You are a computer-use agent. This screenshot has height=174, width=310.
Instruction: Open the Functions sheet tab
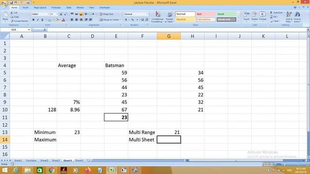(x=31, y=160)
